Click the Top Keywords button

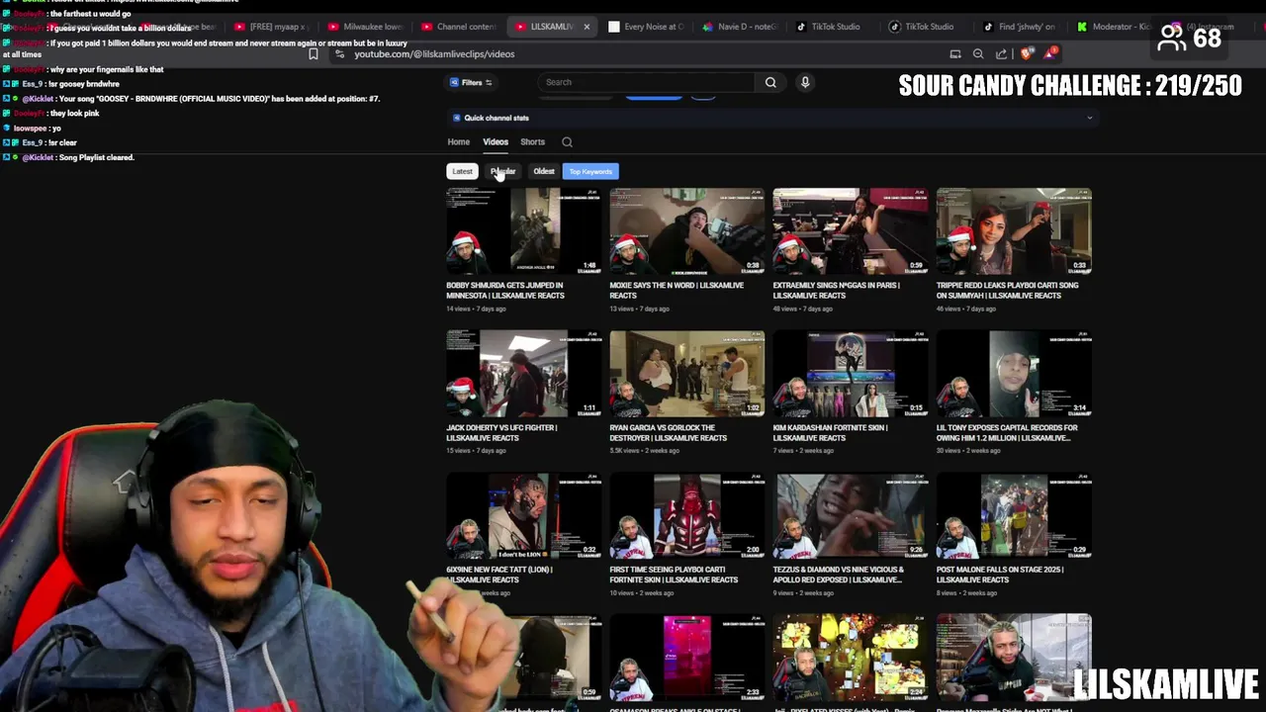tap(590, 171)
